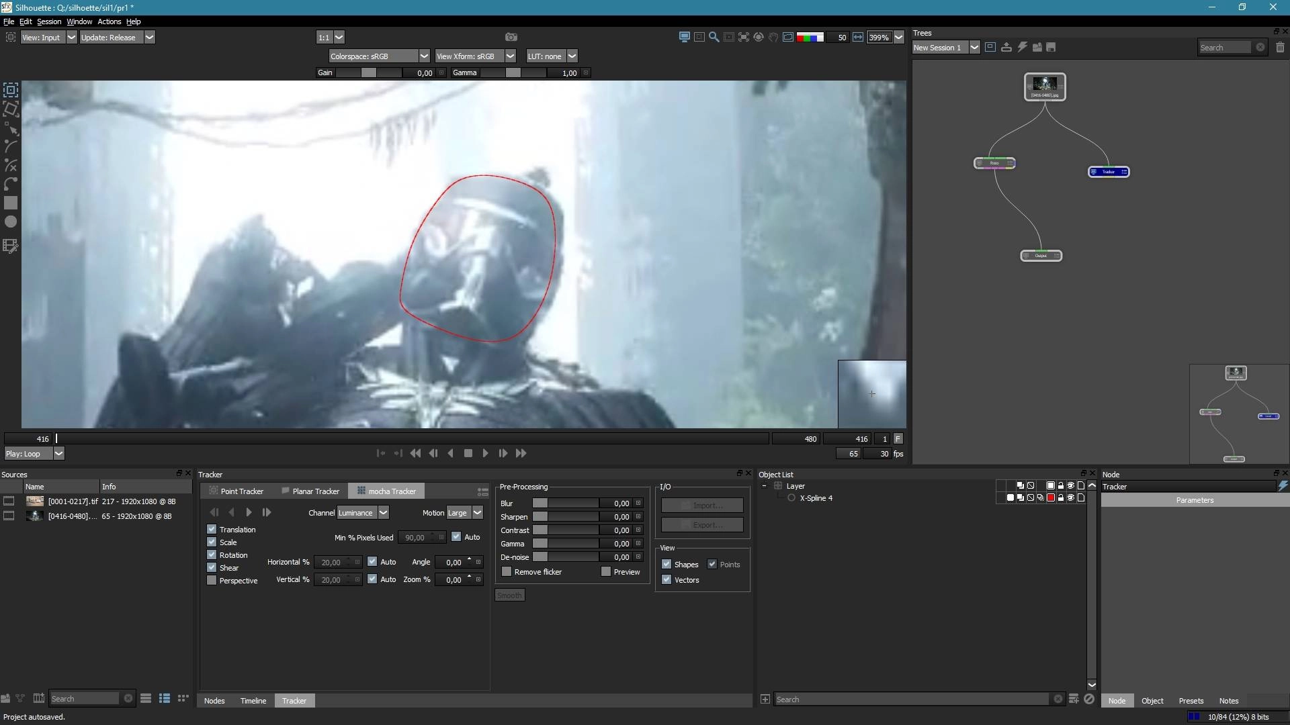Open the Play: Loop dropdown
Viewport: 1290px width, 725px height.
click(34, 454)
